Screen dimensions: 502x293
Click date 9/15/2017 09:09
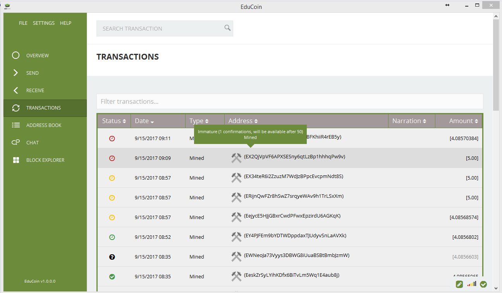coord(153,158)
